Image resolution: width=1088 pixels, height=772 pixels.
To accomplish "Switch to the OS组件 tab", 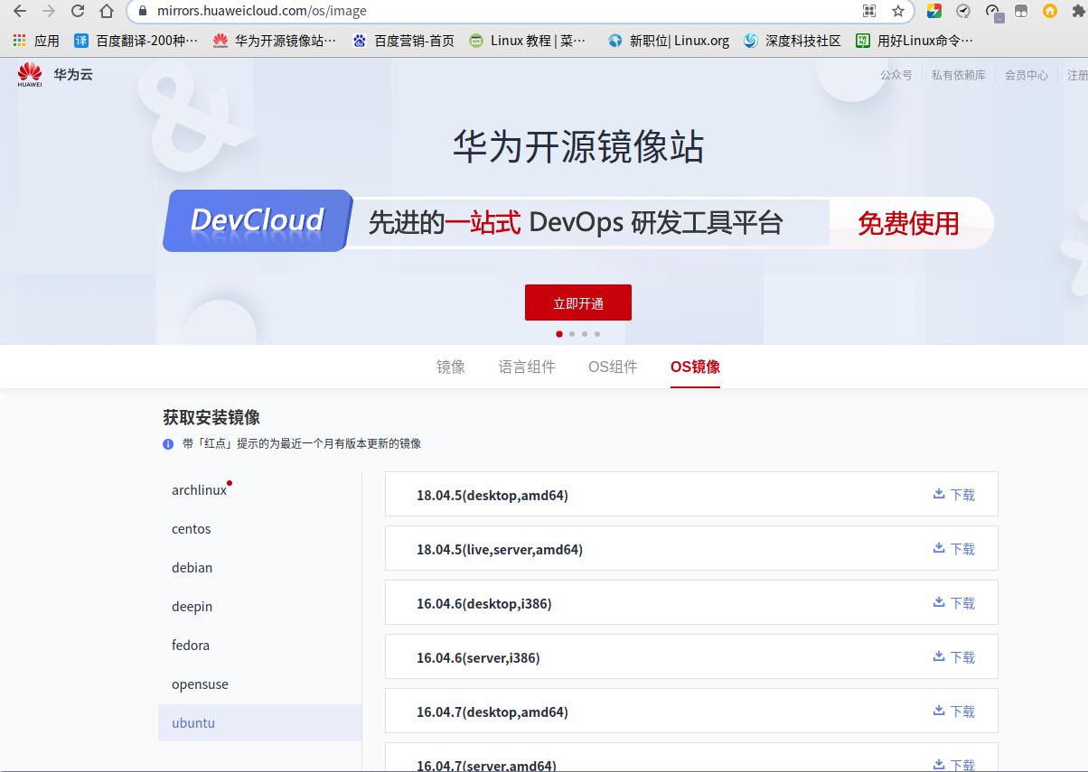I will 613,367.
